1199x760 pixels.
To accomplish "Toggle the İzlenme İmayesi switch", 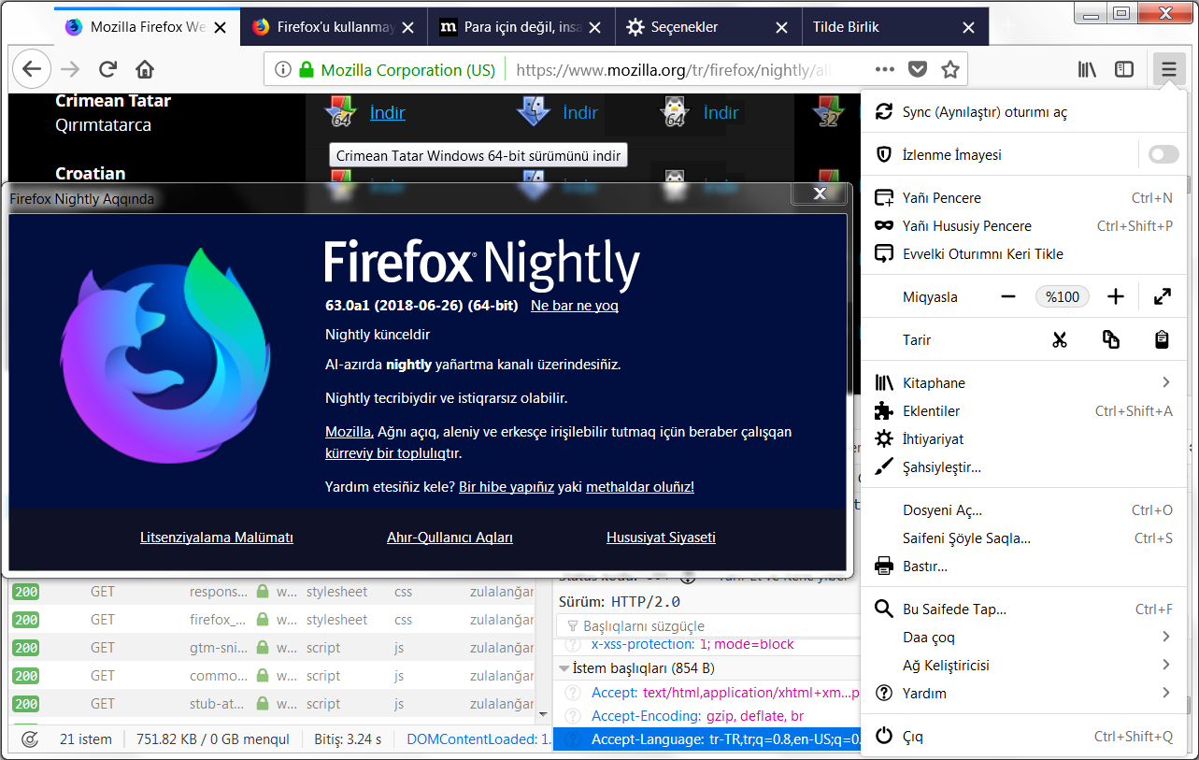I will click(x=1163, y=154).
